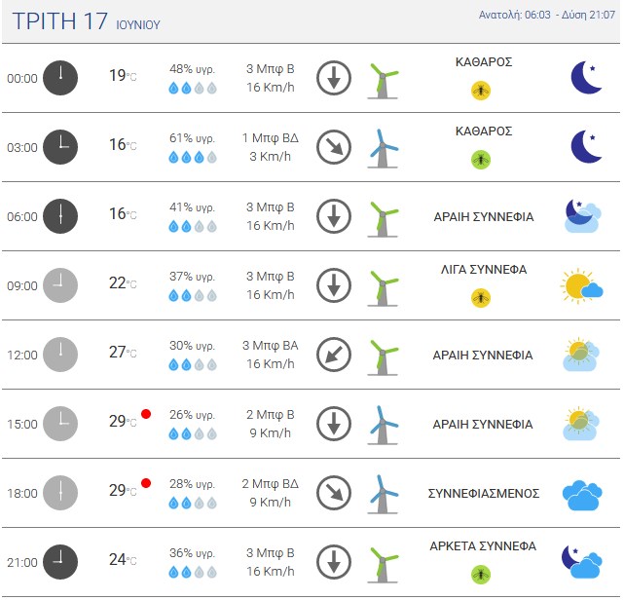The image size is (624, 600).
Task: Click the yellow mosquito icon at 00:00
Action: coord(481,91)
